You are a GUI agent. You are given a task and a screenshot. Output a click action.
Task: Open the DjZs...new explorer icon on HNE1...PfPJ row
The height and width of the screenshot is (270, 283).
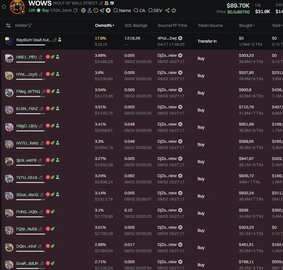coord(180,55)
